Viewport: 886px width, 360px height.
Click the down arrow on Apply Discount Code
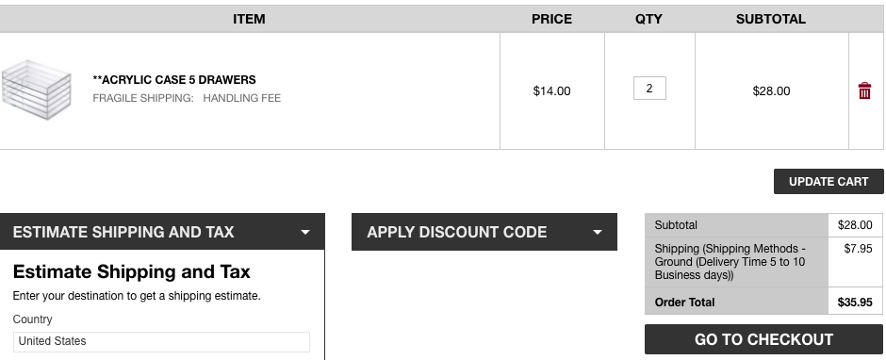point(598,232)
